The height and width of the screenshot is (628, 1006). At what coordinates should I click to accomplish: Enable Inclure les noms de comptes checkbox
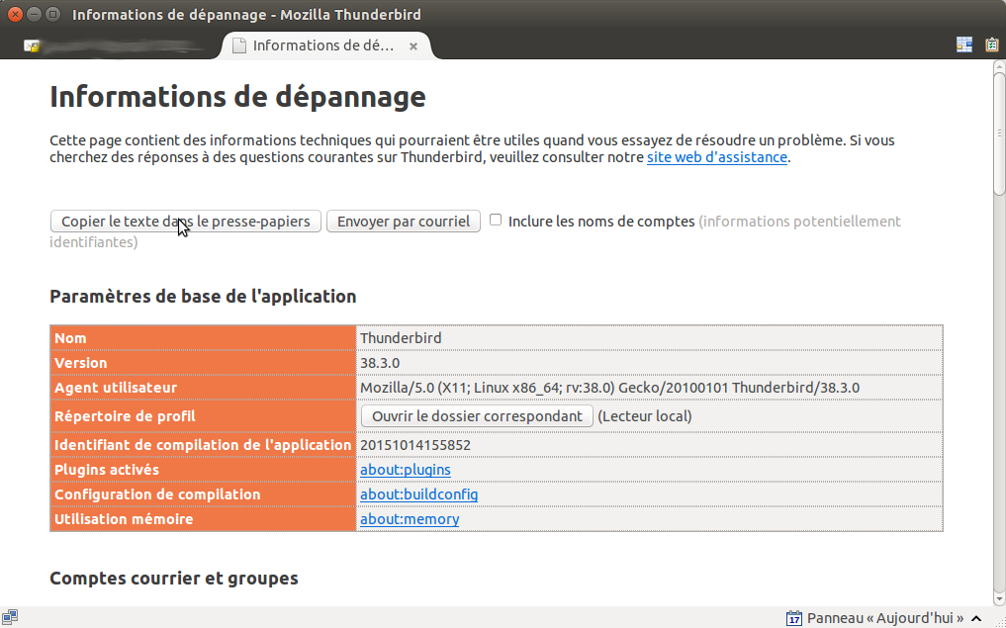click(x=496, y=221)
